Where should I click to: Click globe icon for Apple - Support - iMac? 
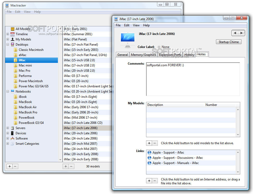tap(149, 153)
